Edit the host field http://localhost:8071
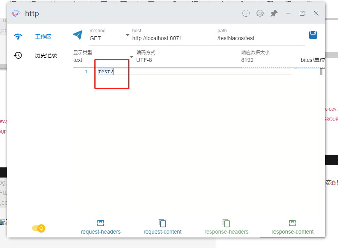The width and height of the screenshot is (338, 248). coord(157,38)
